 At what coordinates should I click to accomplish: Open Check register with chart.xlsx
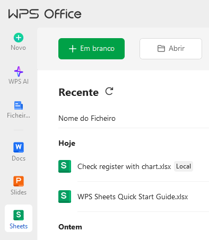124,166
